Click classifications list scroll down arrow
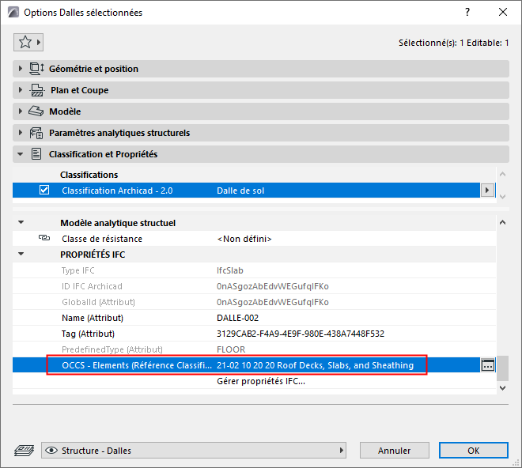Viewport: 522px width, 468px height. (x=503, y=196)
